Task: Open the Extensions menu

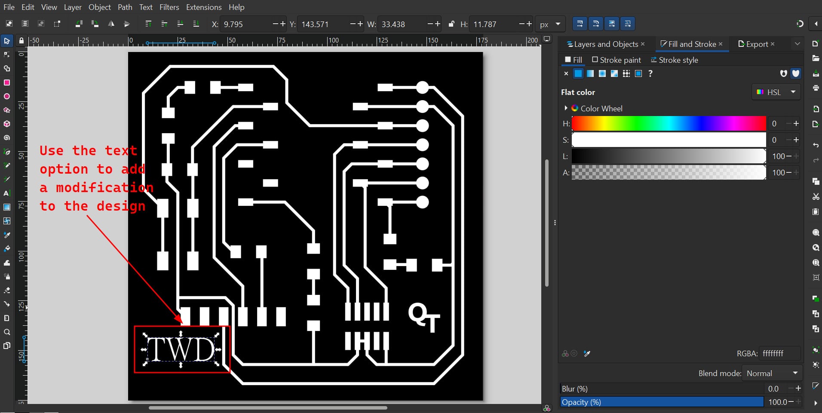Action: [204, 7]
